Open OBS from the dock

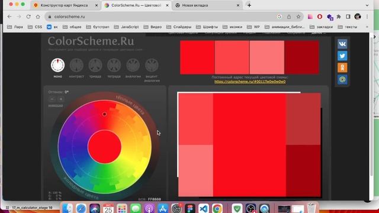[x=250, y=208]
